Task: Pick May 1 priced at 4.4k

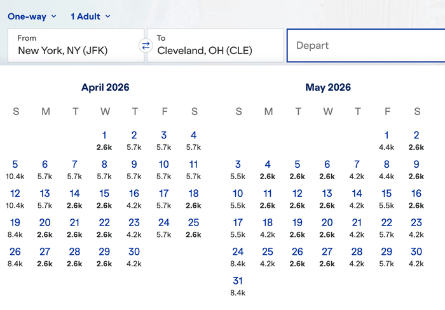Action: [x=387, y=140]
